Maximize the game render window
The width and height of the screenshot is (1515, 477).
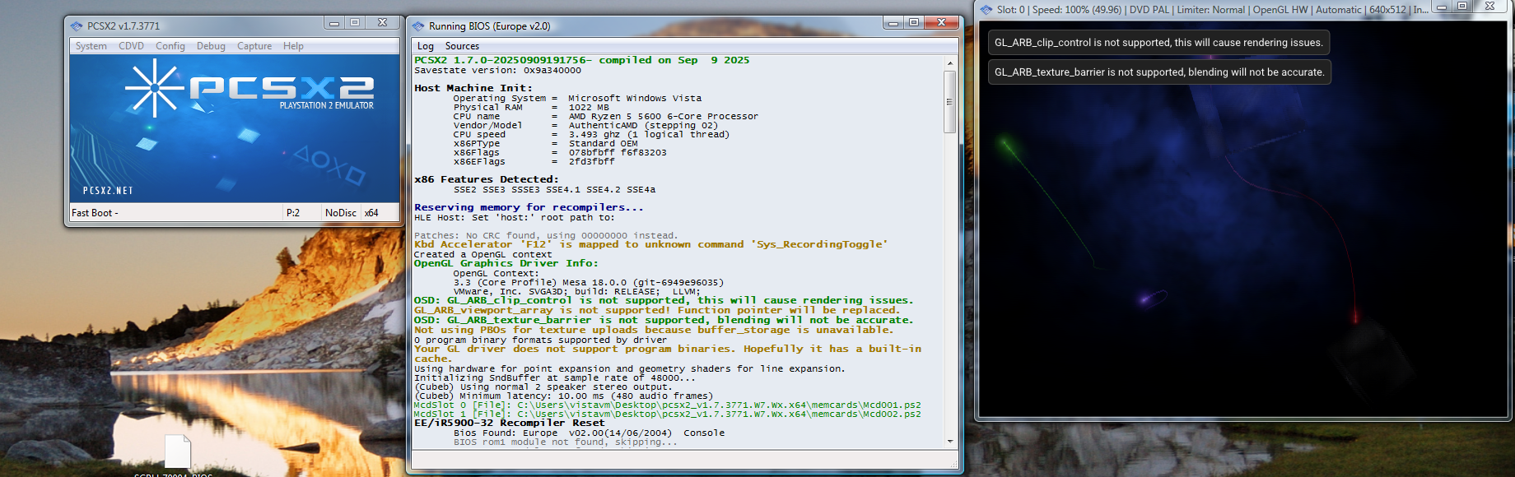(x=1462, y=7)
